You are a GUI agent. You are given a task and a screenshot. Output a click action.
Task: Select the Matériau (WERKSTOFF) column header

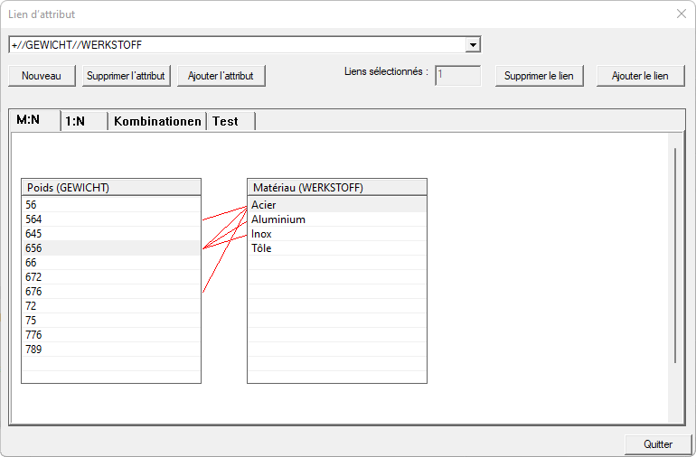pos(337,187)
